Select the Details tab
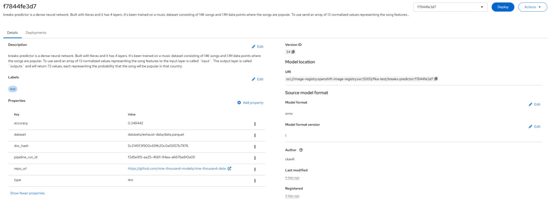This screenshot has height=203, width=552. click(x=12, y=33)
